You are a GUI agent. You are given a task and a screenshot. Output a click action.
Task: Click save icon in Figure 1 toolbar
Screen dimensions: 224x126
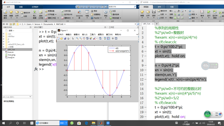pyautogui.click(x=65, y=38)
